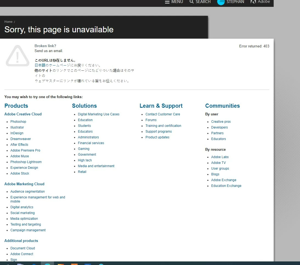
Task: Click Audience segmentation link
Action: 27,191
